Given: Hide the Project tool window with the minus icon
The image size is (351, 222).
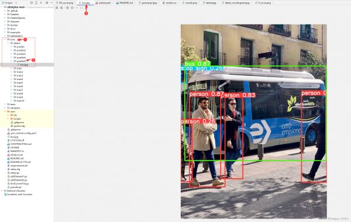Looking at the screenshot, I should pos(51,3).
